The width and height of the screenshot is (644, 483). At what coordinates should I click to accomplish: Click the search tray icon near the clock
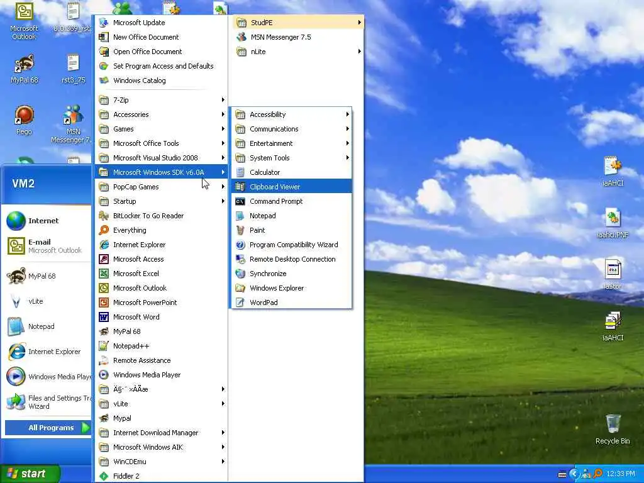pos(597,474)
